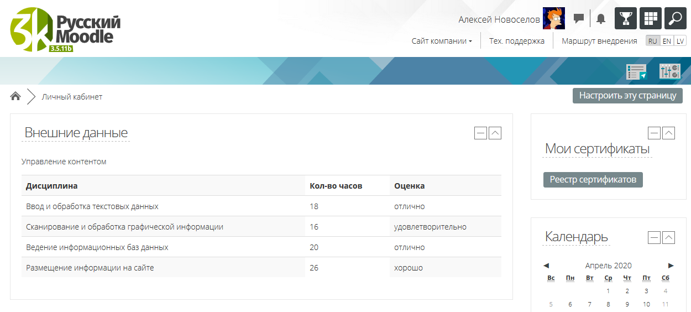Viewport: 691px width, 312px height.
Task: Click the Настроить эту страницу button
Action: (627, 96)
